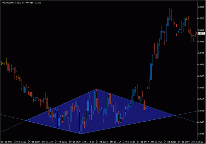The image size is (206, 144).
Task: Click the 0.6445 price axis label
Action: tap(201, 99)
